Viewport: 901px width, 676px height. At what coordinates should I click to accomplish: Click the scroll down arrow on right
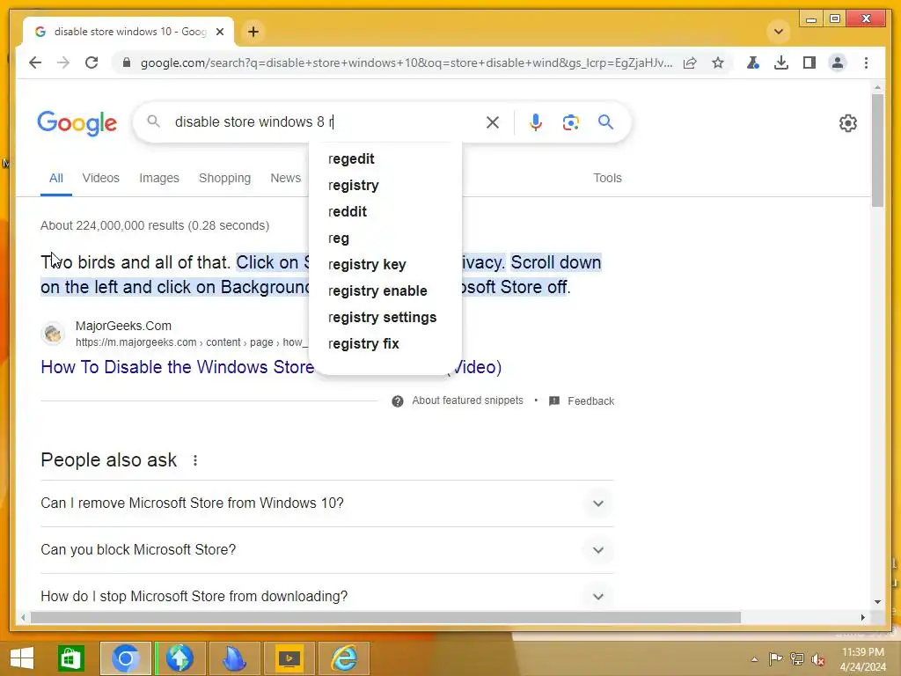click(877, 602)
